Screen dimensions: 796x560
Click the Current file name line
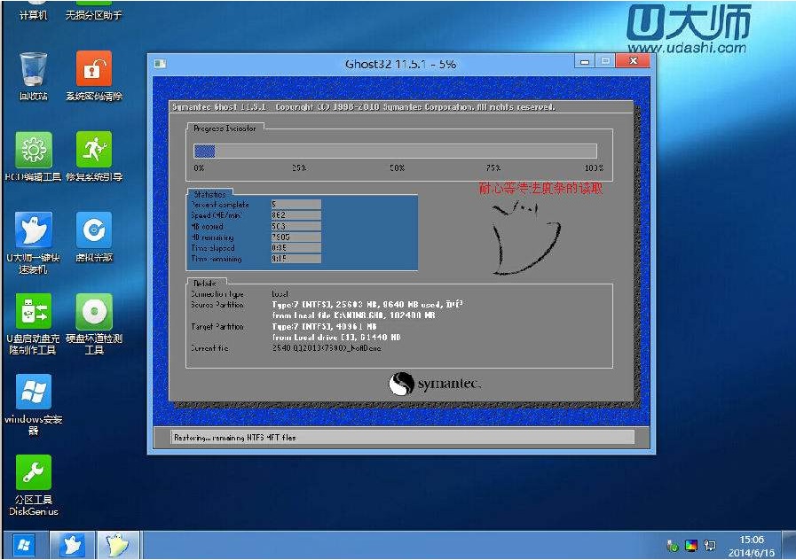(327, 348)
